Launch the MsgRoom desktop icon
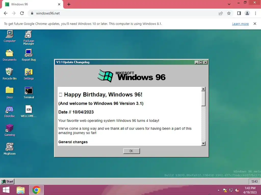 pos(9,149)
